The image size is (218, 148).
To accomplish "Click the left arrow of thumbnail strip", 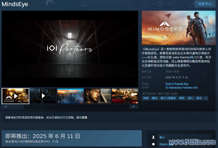I will [x=6, y=106].
